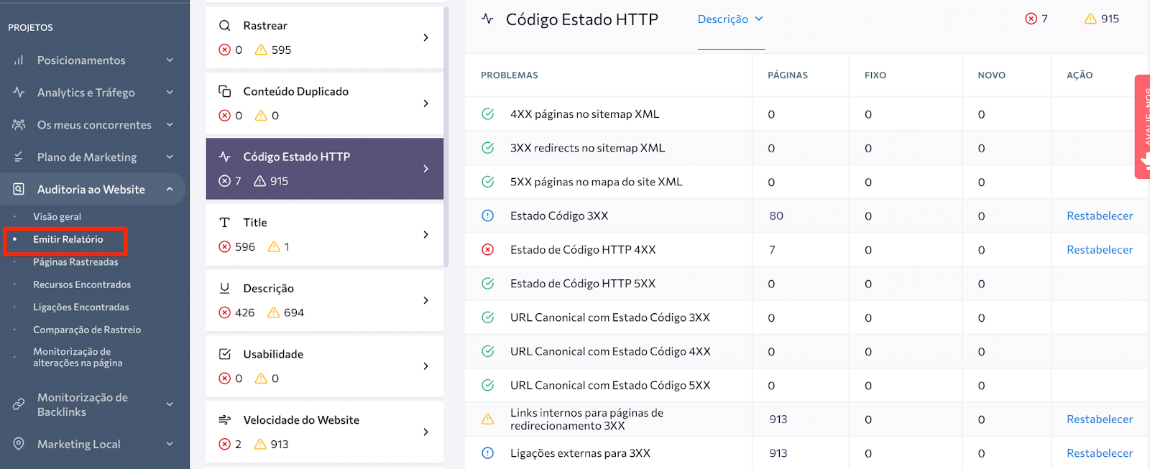Click Restabelecer for Ligações externas para 3XX
The height and width of the screenshot is (469, 1150).
tap(1100, 453)
